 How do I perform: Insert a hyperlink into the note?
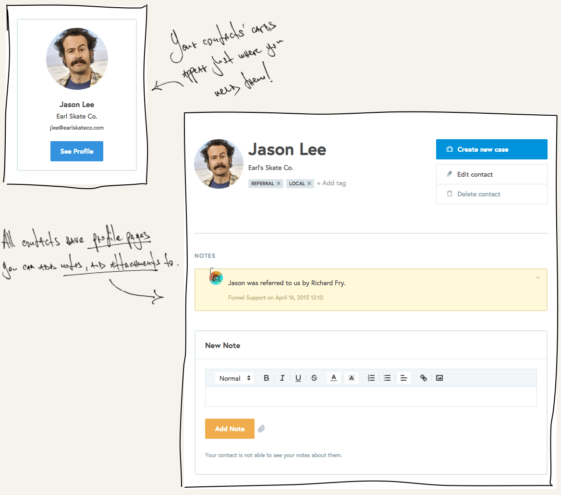coord(424,378)
